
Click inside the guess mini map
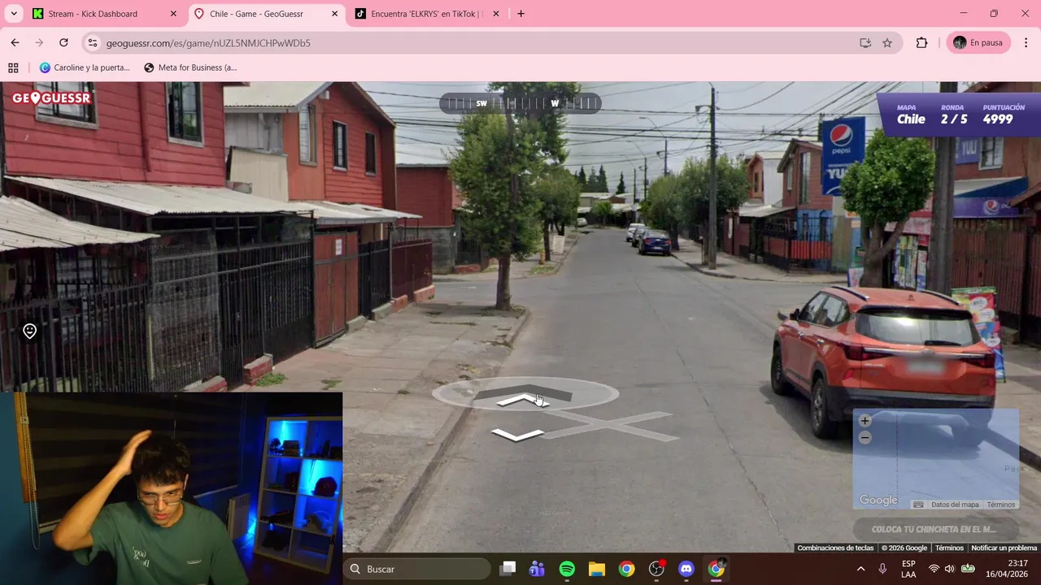coord(935,459)
